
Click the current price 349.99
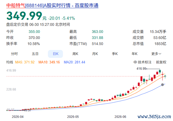tap(24, 16)
